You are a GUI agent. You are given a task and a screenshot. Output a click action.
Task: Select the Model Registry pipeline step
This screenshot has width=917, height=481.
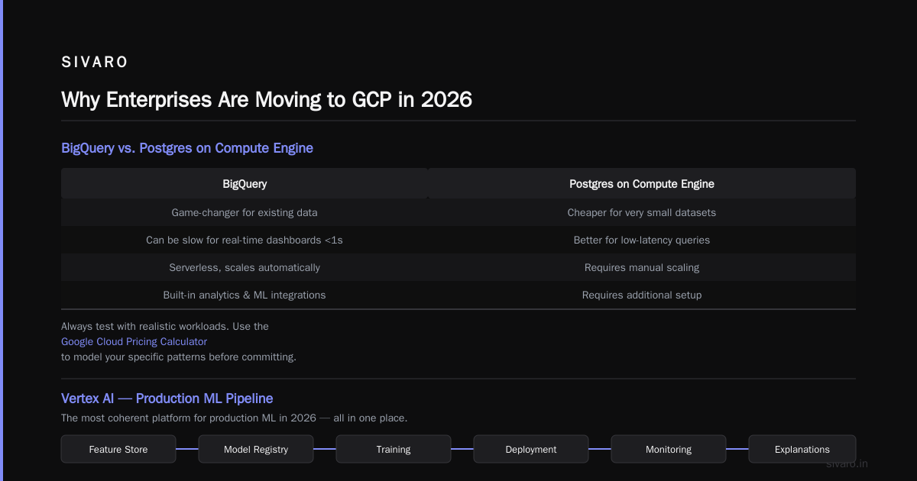pos(256,449)
